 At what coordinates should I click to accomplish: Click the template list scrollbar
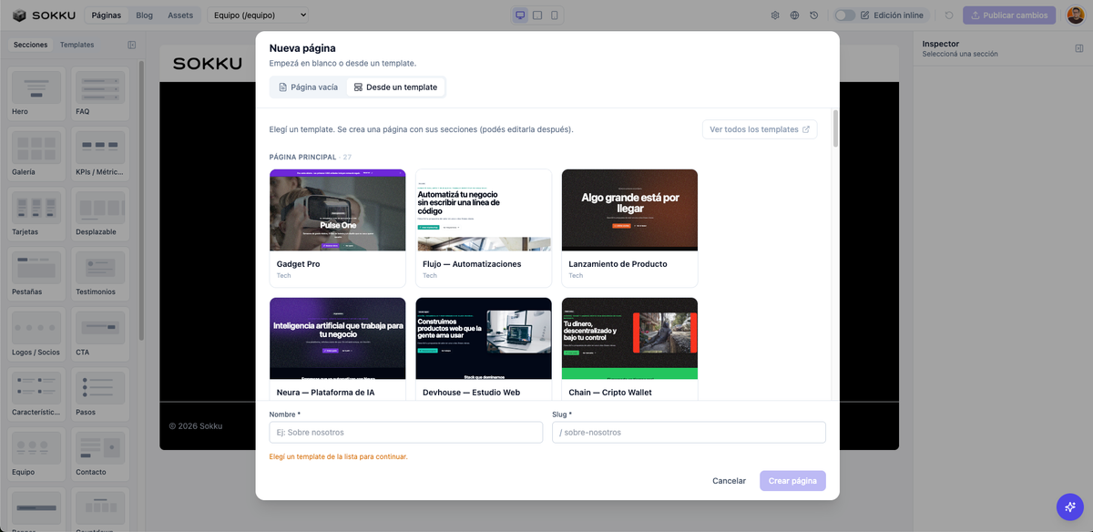point(835,129)
